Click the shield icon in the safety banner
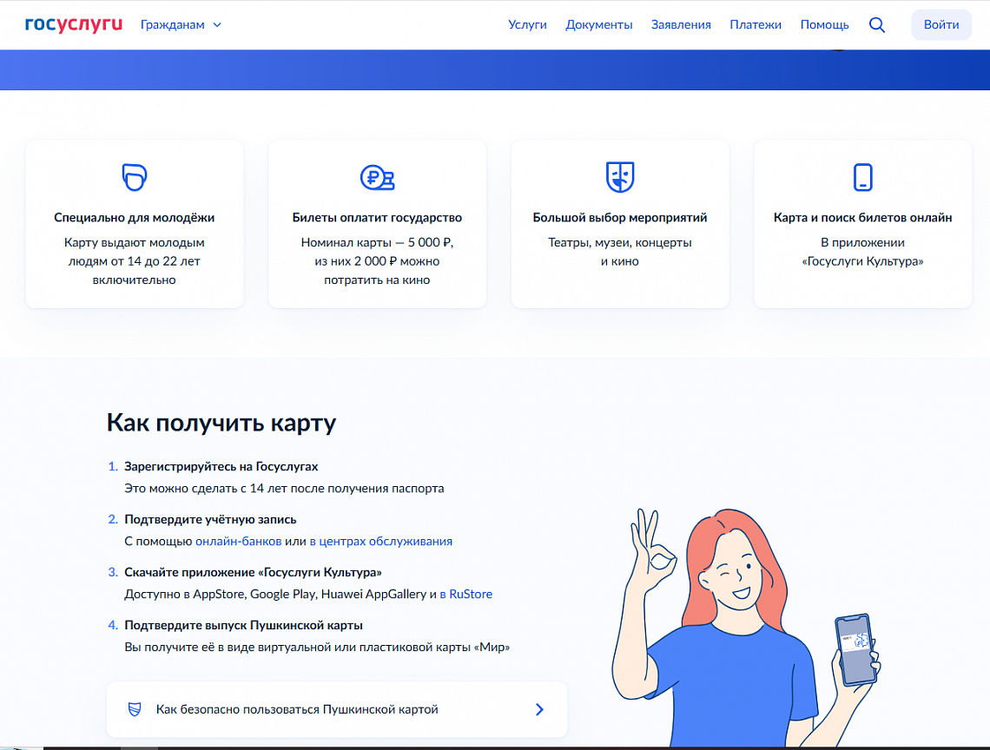Screen dimensions: 990x750 [135, 709]
